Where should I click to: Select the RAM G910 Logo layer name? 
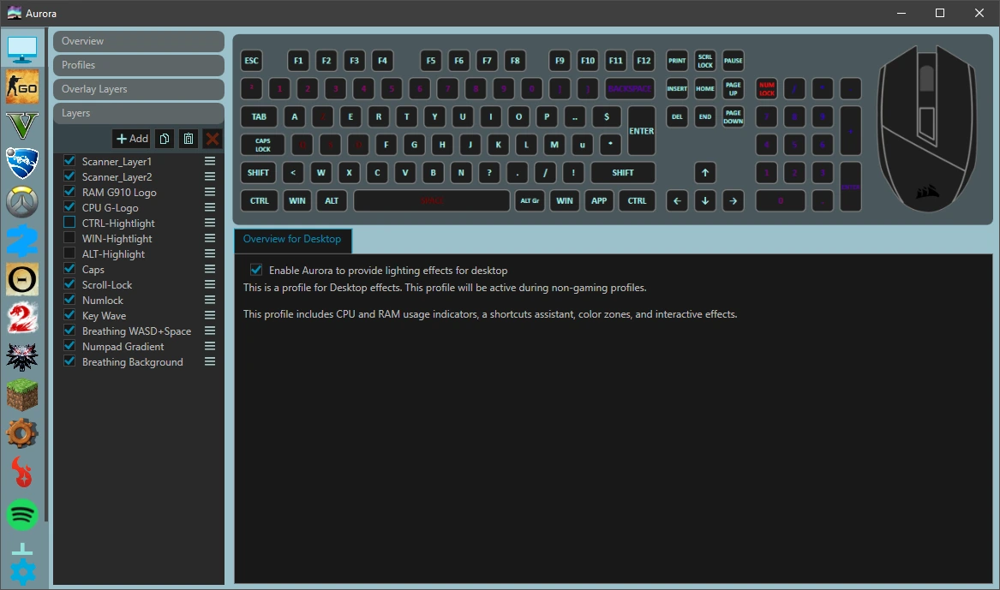pos(119,193)
